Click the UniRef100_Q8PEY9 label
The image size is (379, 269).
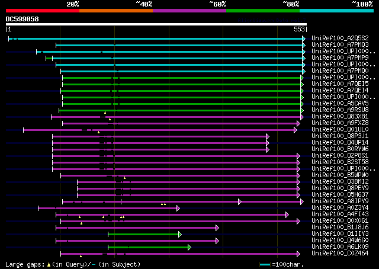340,188
